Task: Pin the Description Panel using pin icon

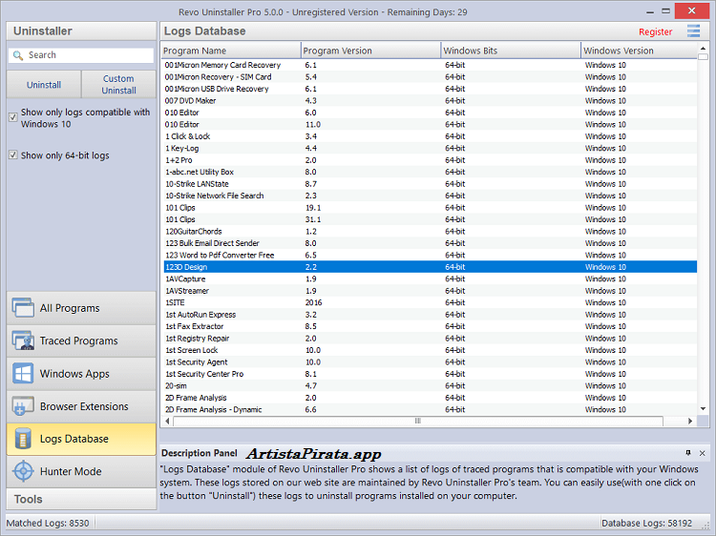Action: (688, 453)
